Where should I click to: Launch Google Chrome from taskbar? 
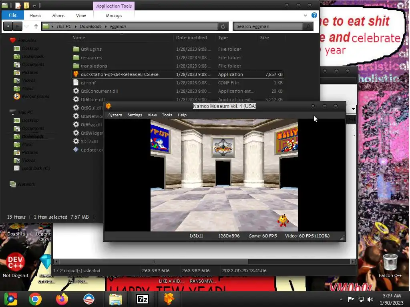[35, 299]
